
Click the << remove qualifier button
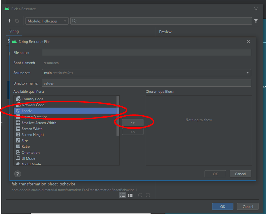point(133,132)
